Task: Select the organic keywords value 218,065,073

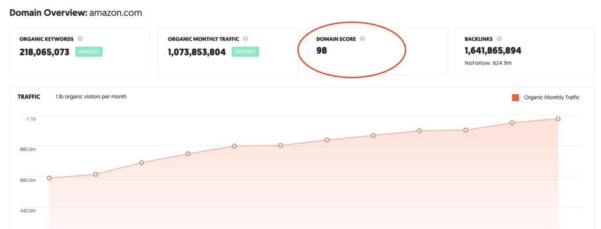Action: 45,52
